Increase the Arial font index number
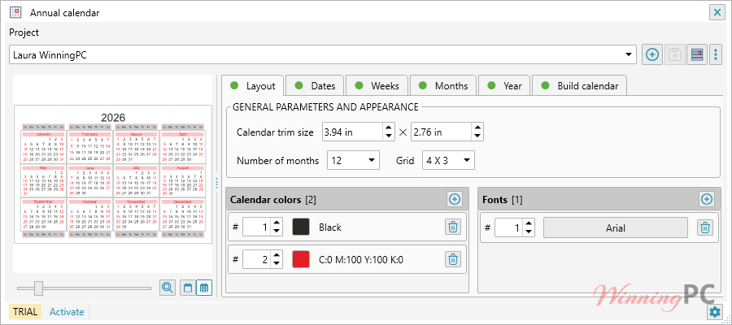This screenshot has width=732, height=325. pyautogui.click(x=529, y=223)
